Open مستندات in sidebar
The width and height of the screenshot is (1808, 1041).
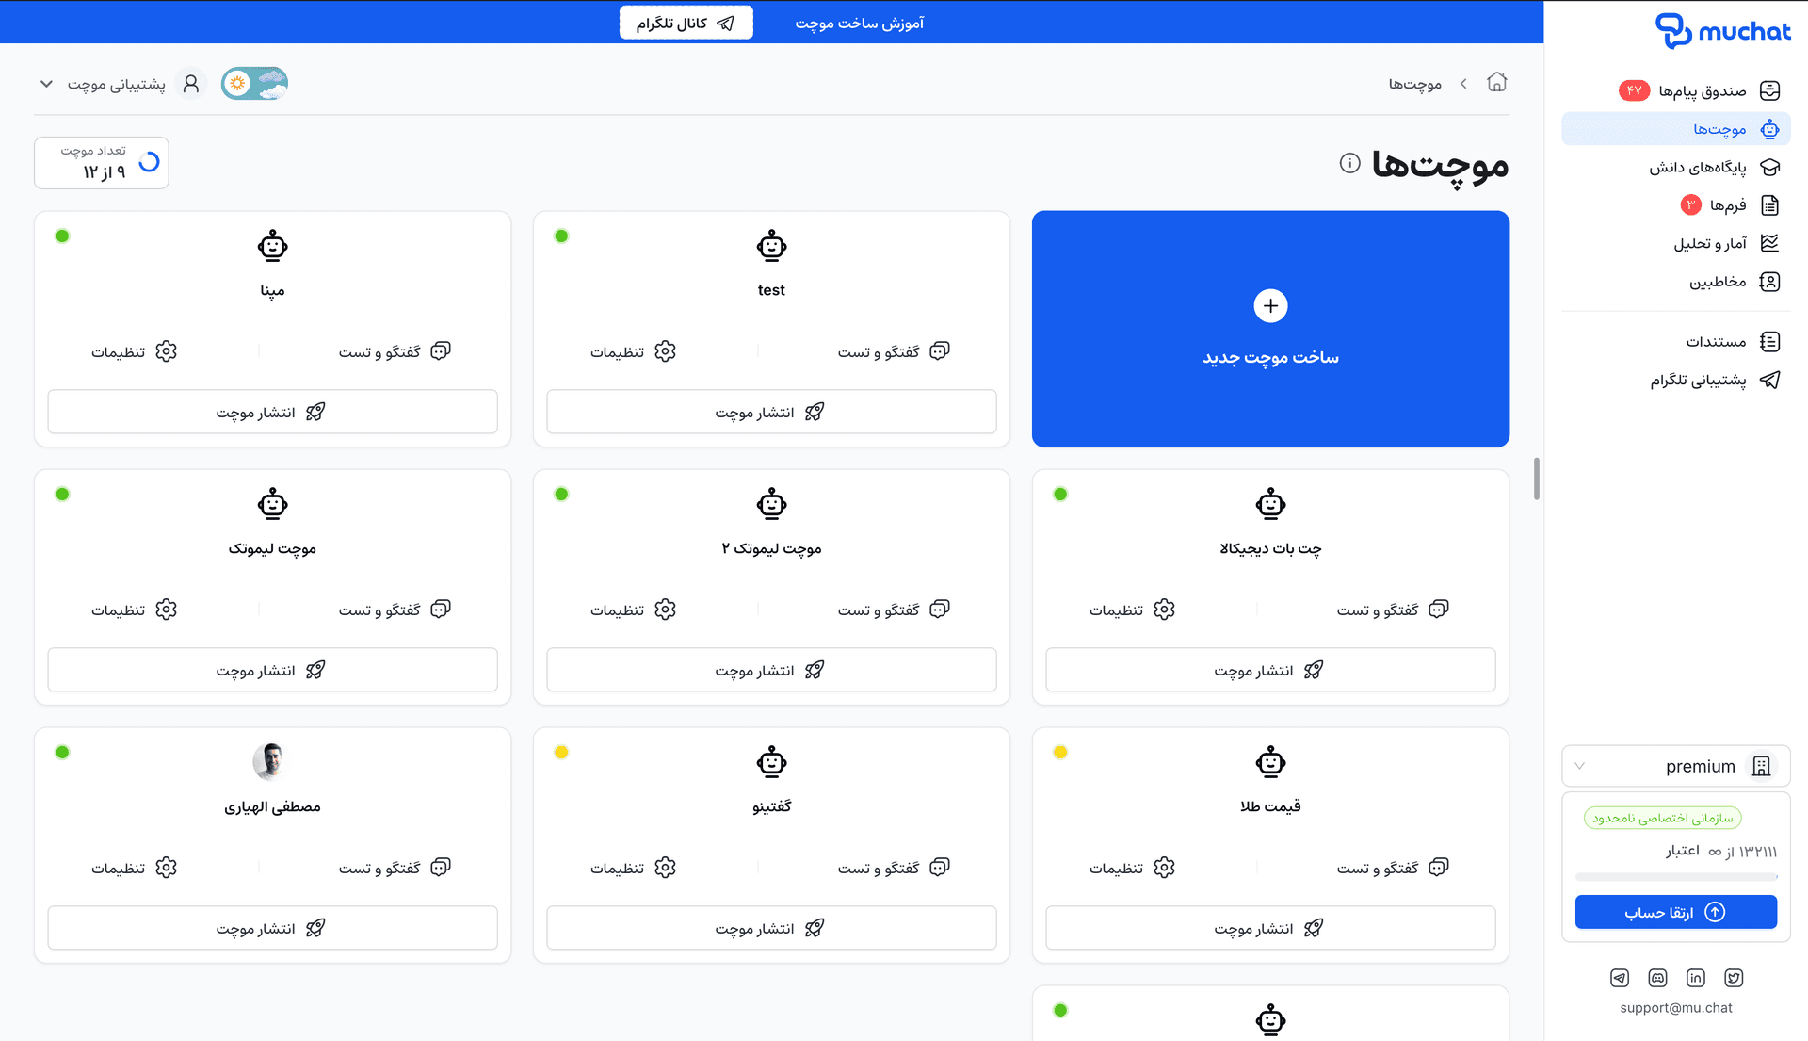1675,341
